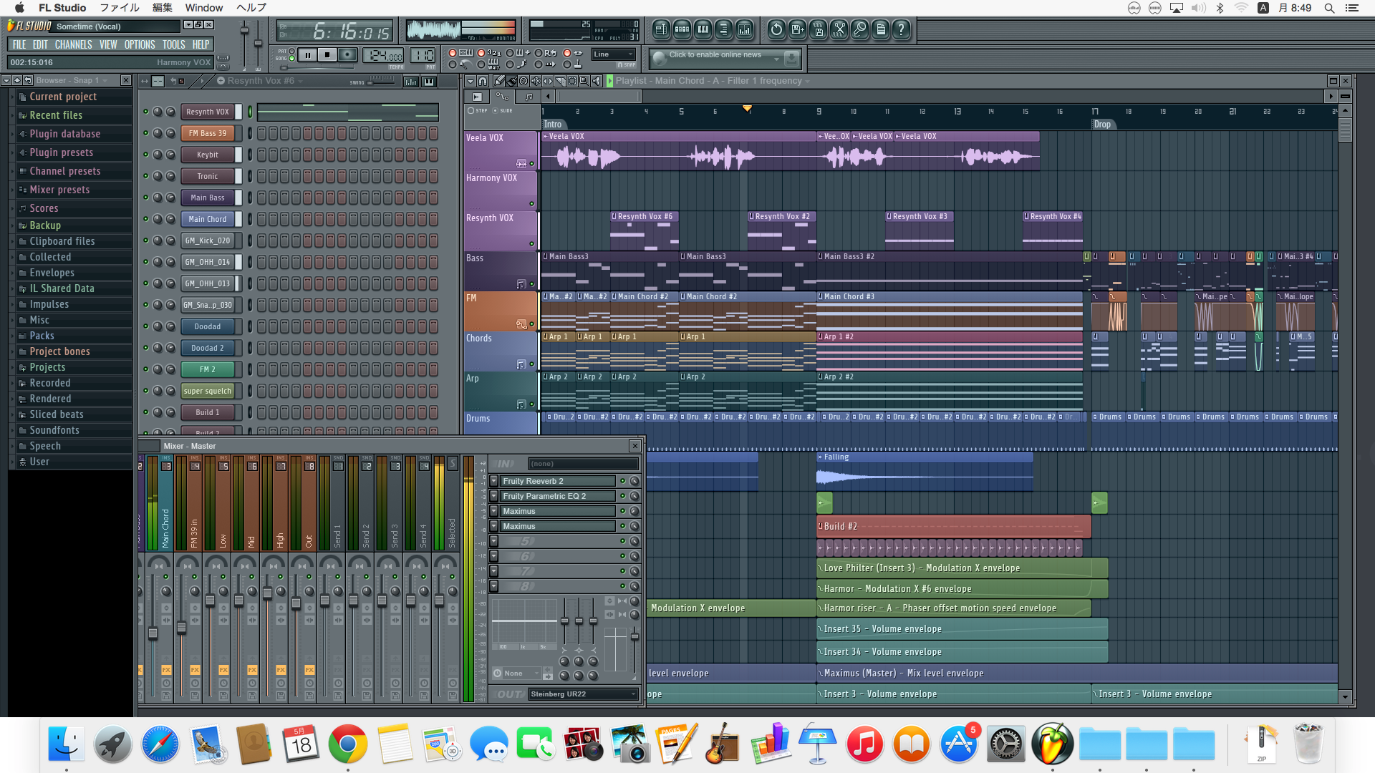Select the mute tool in playlist toolbar
The height and width of the screenshot is (773, 1375).
tap(536, 81)
